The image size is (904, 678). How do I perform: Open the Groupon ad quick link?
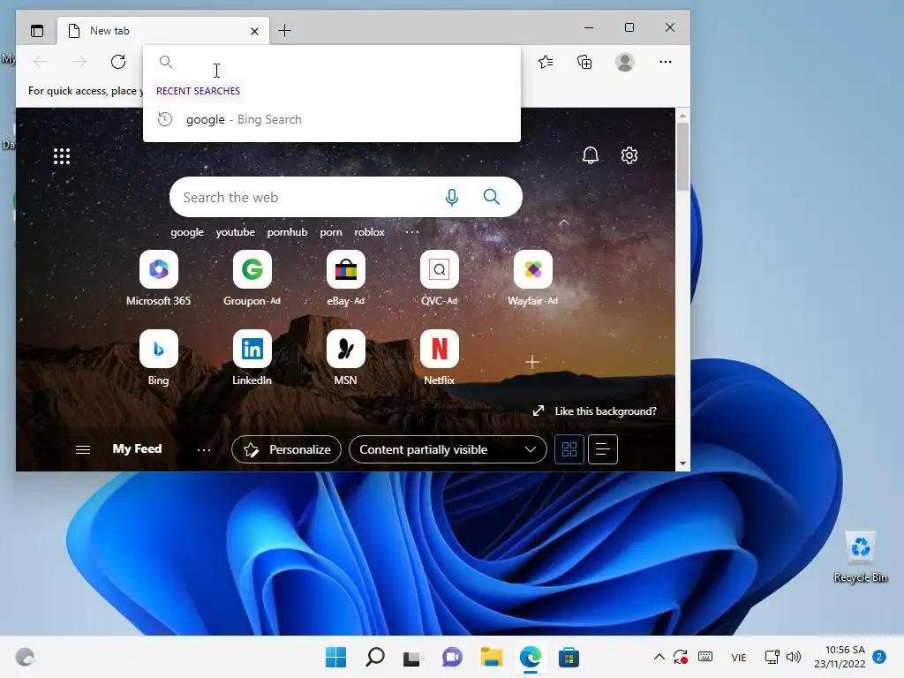click(252, 278)
